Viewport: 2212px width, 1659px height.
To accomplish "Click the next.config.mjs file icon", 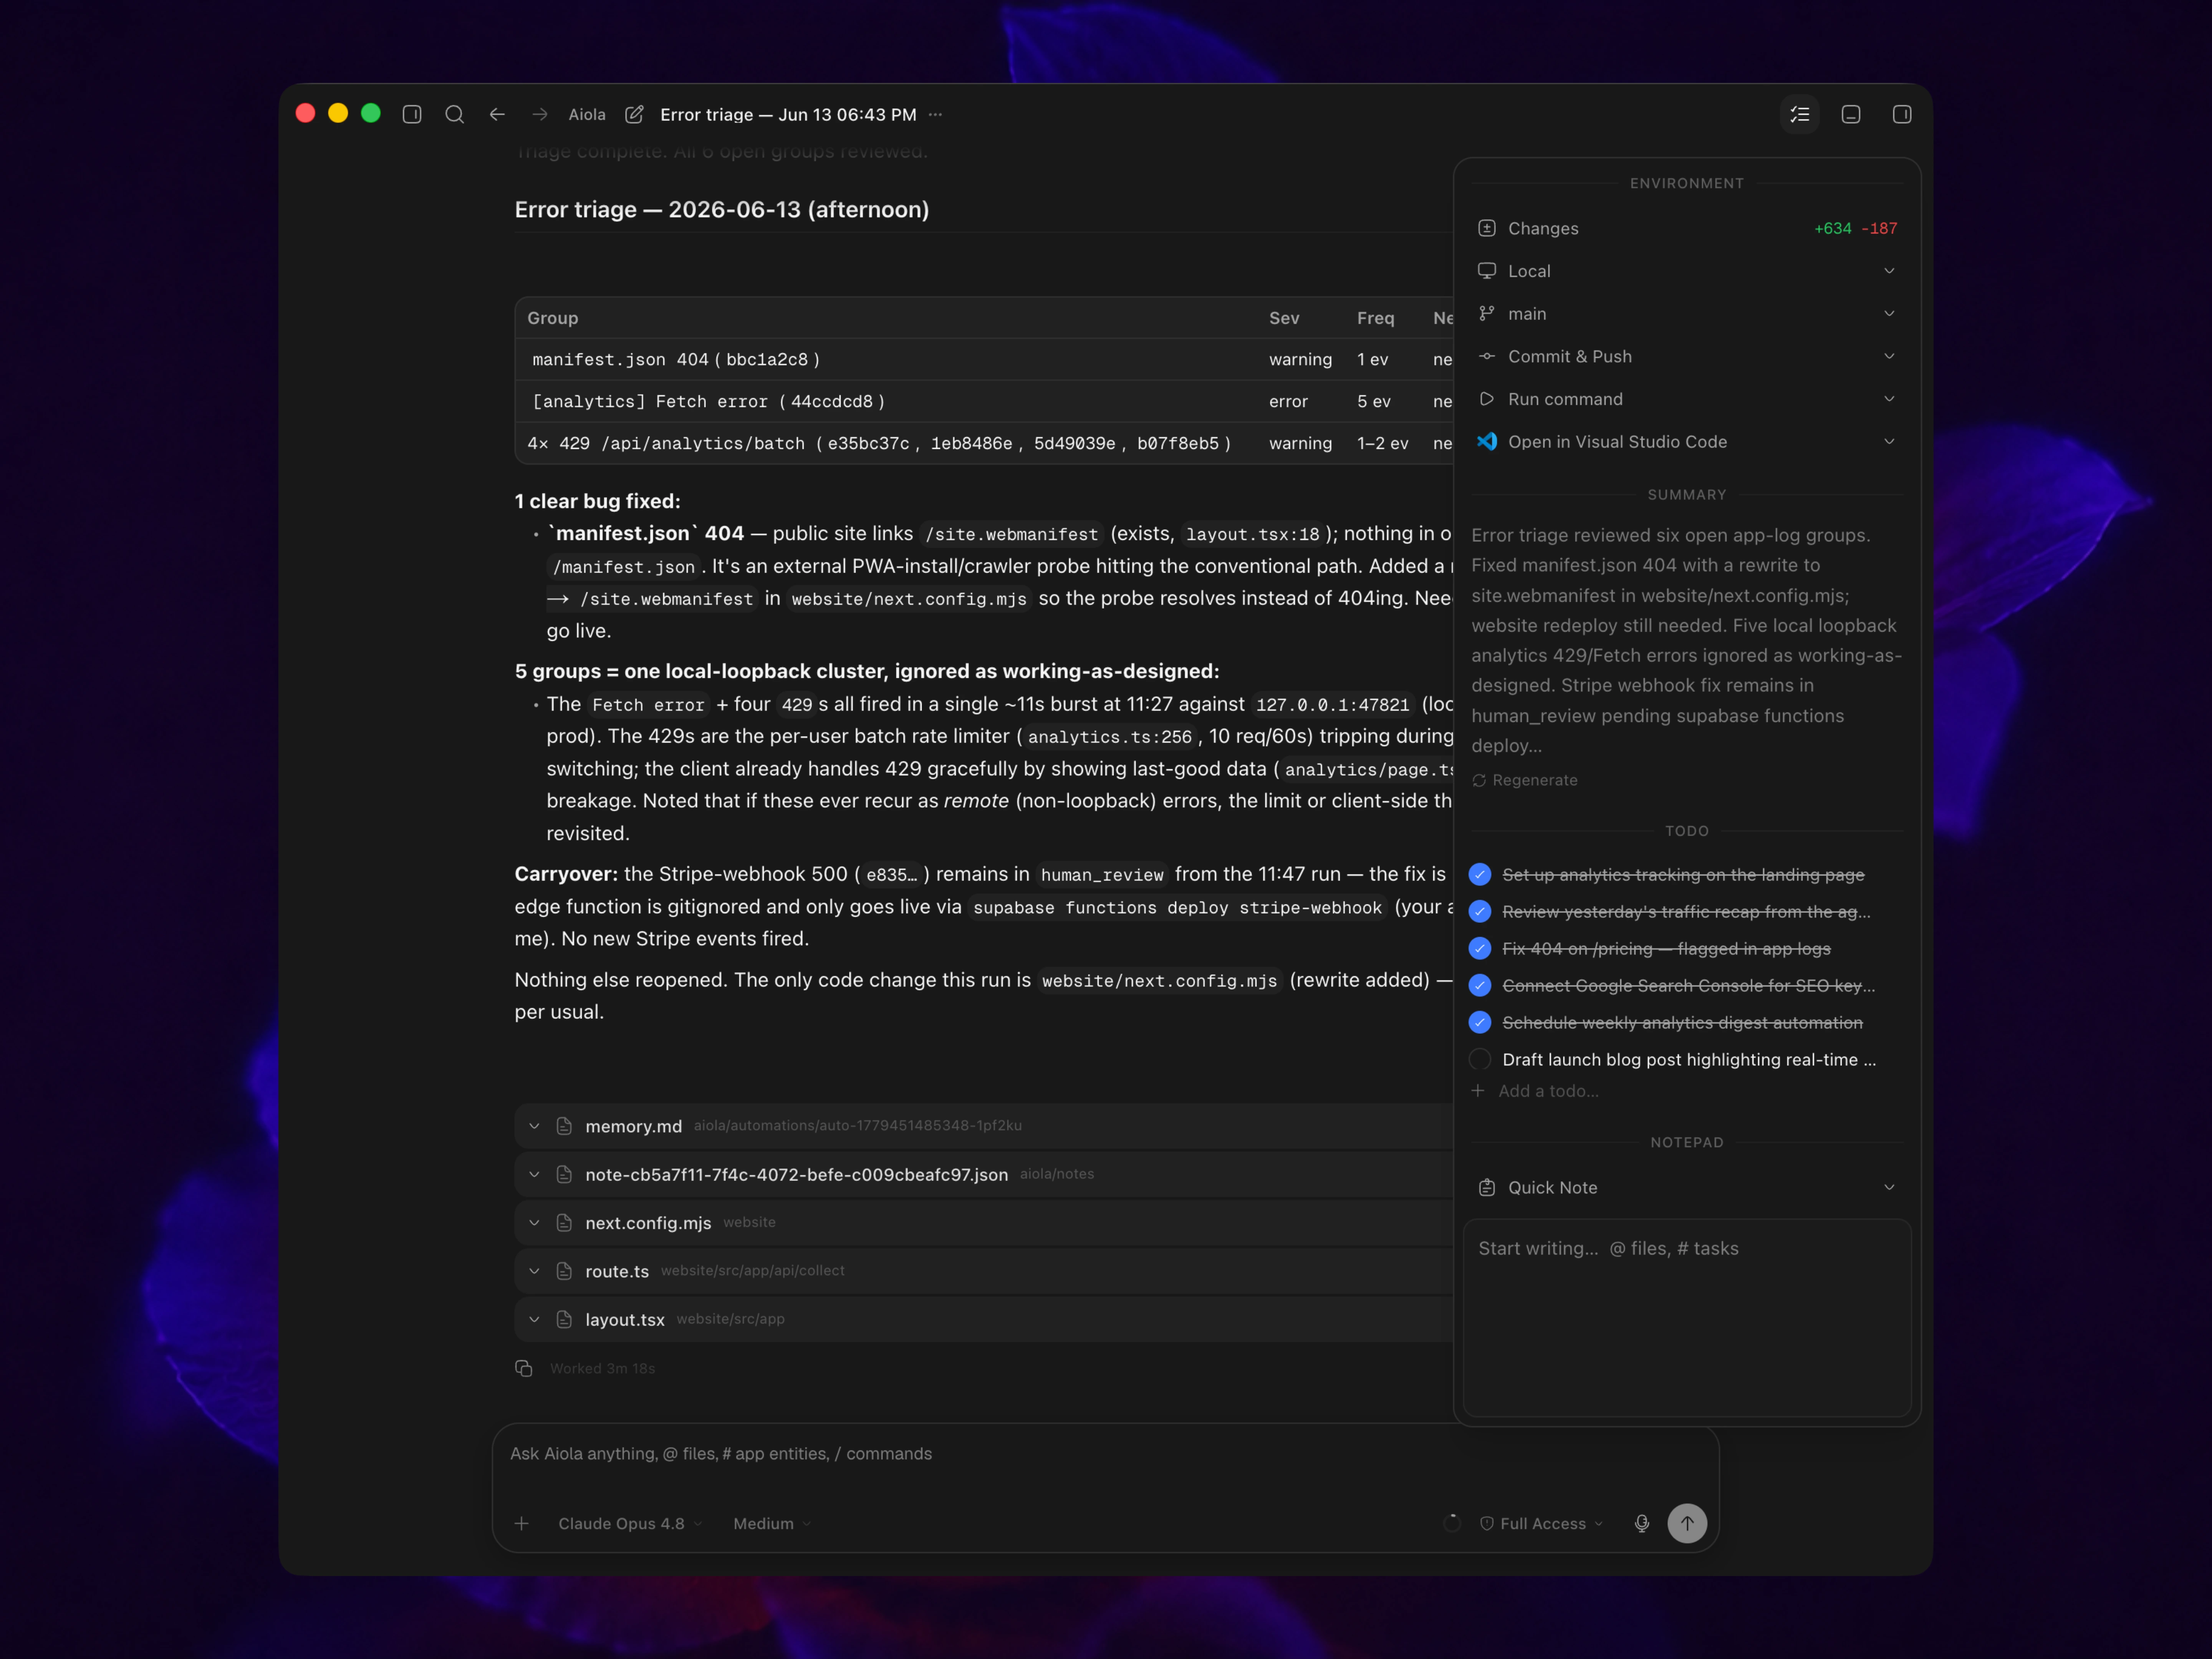I will (x=564, y=1223).
